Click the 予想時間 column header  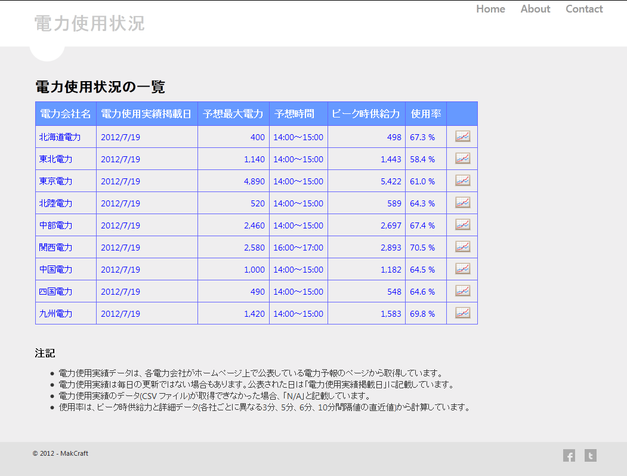point(298,114)
